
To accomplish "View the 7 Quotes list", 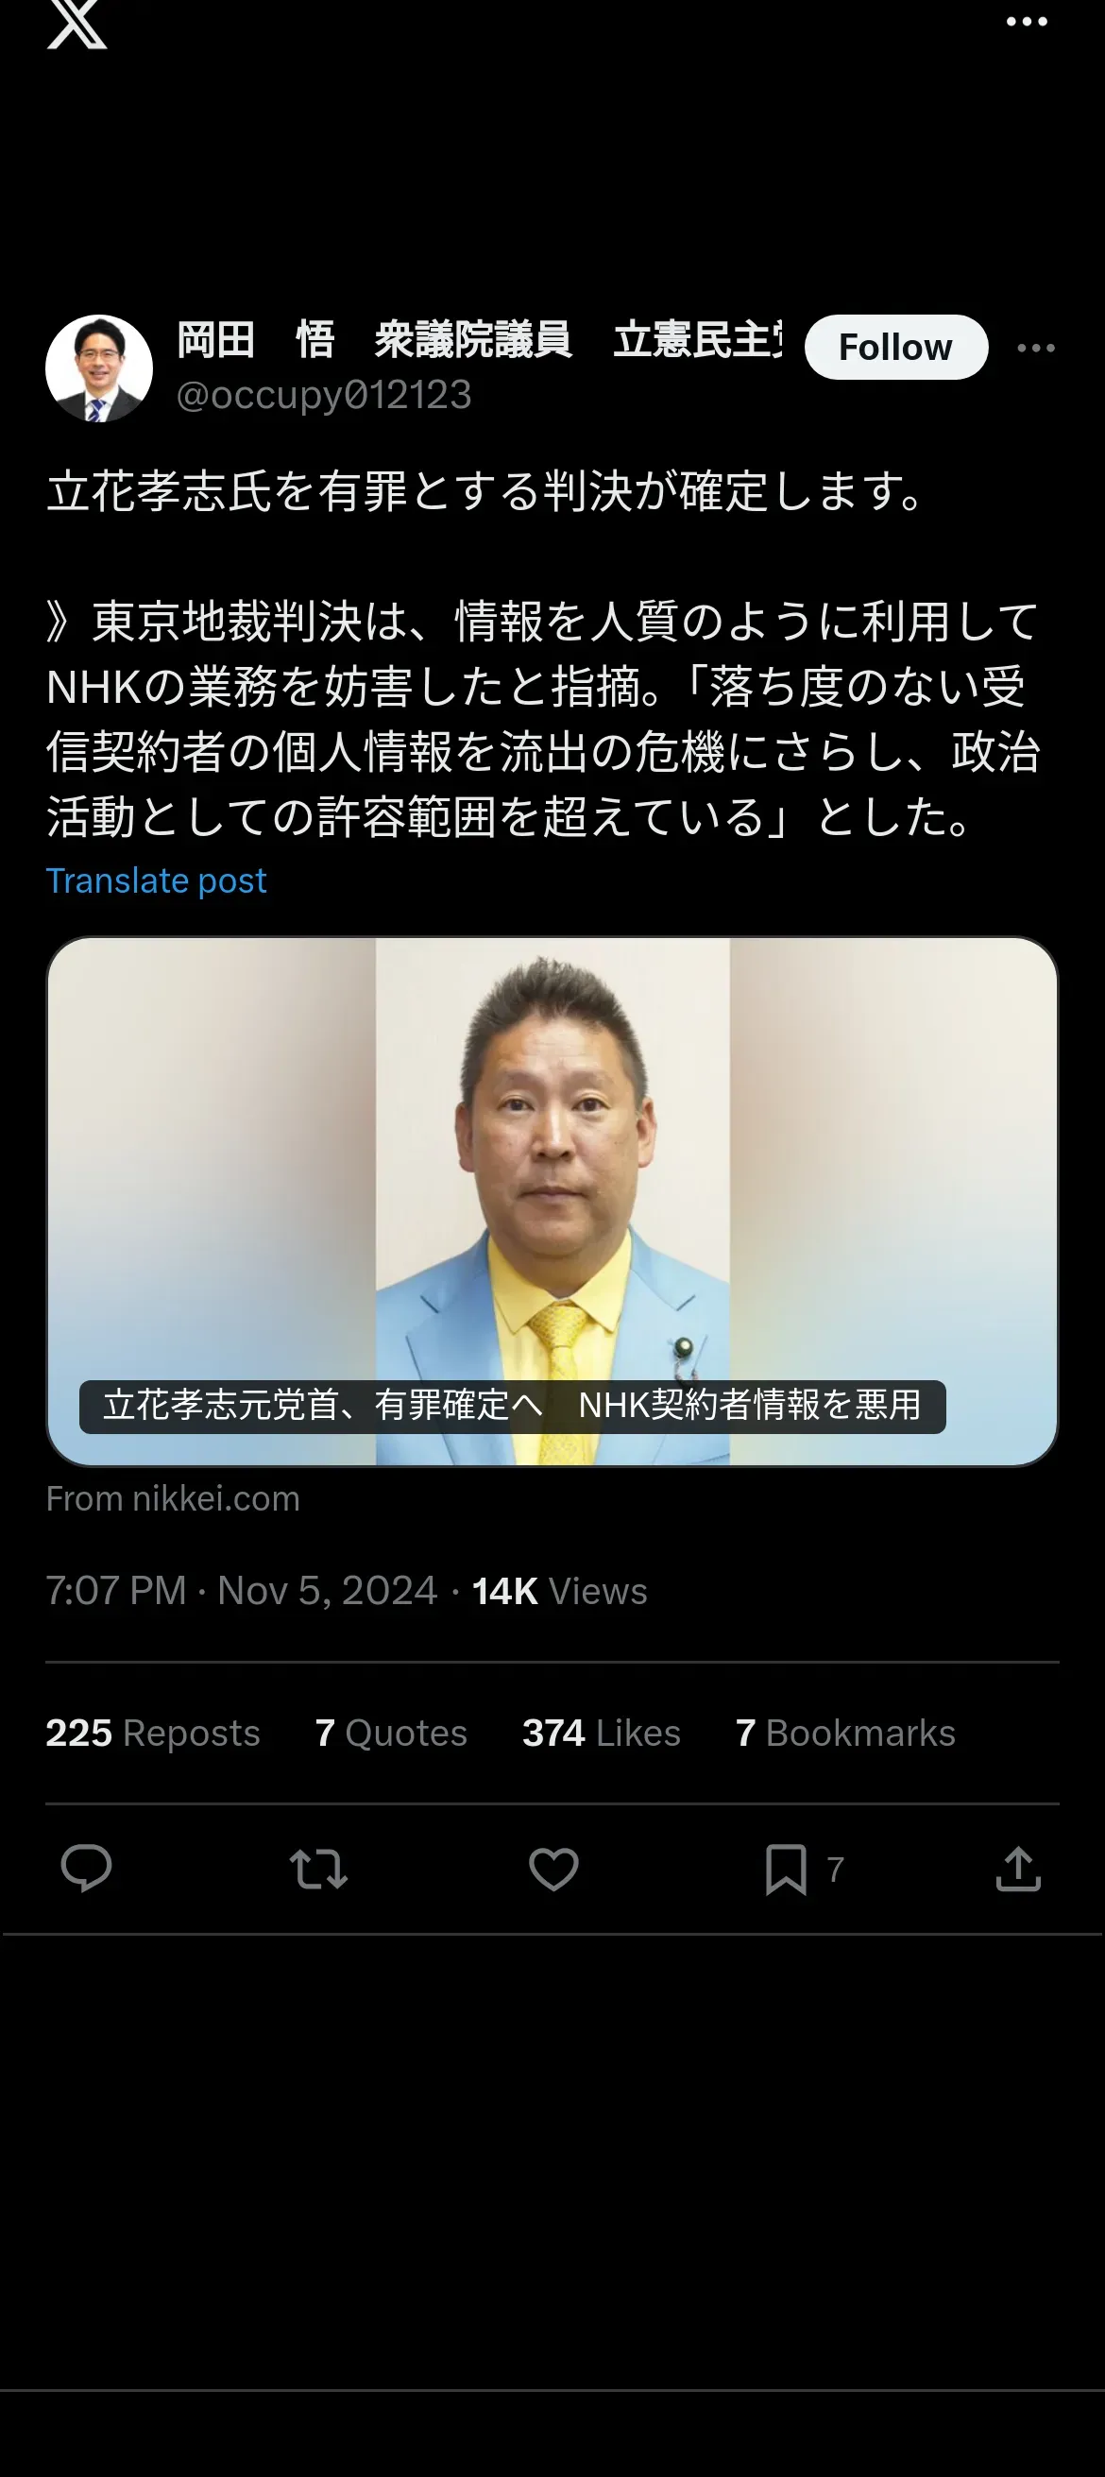I will (390, 1733).
